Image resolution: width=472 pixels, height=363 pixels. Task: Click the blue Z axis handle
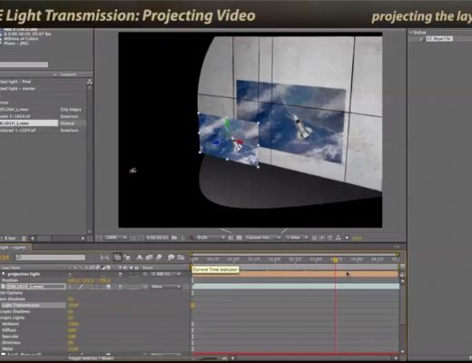click(215, 142)
